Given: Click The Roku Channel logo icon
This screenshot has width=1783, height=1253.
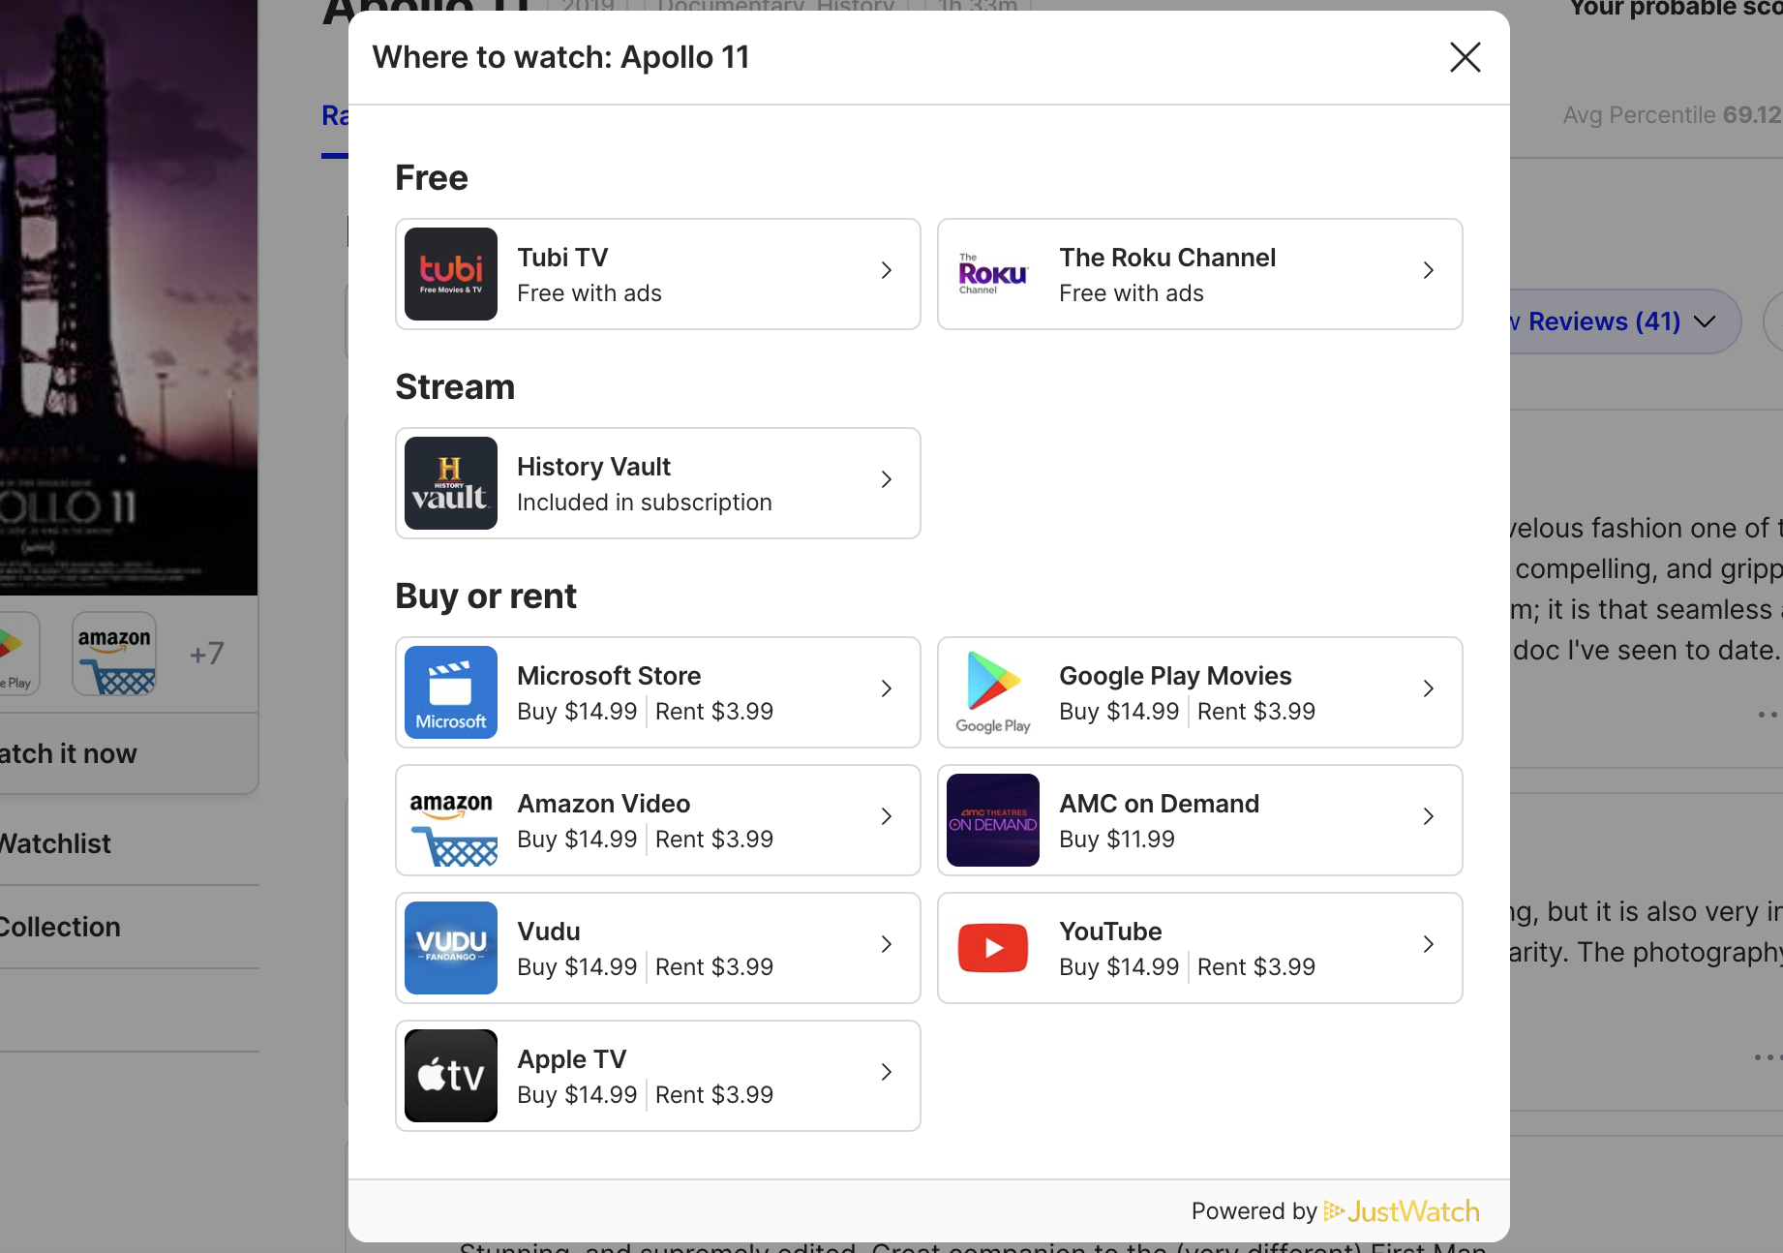Looking at the screenshot, I should 993,274.
